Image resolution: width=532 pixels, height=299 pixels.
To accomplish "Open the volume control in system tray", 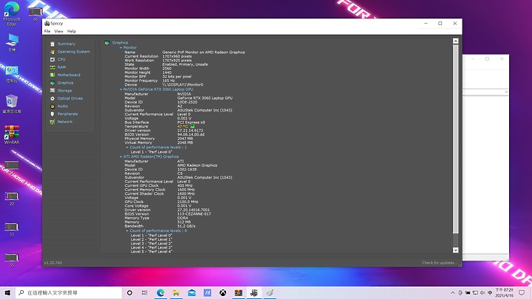I will [x=482, y=292].
